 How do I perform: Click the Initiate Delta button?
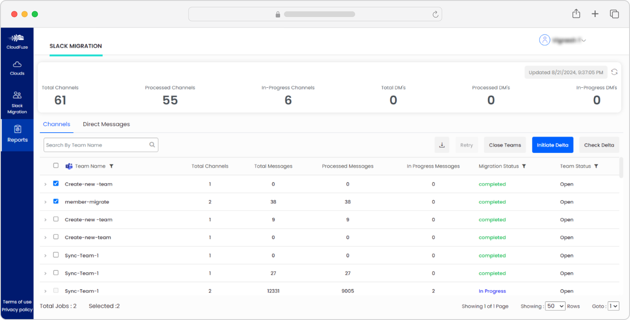[552, 145]
